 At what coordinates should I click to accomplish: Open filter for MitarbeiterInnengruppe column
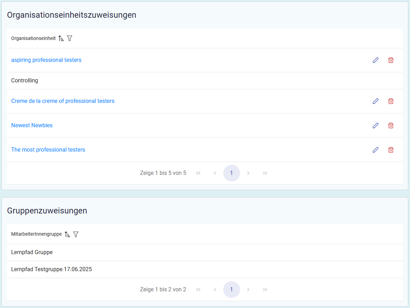pyautogui.click(x=76, y=234)
